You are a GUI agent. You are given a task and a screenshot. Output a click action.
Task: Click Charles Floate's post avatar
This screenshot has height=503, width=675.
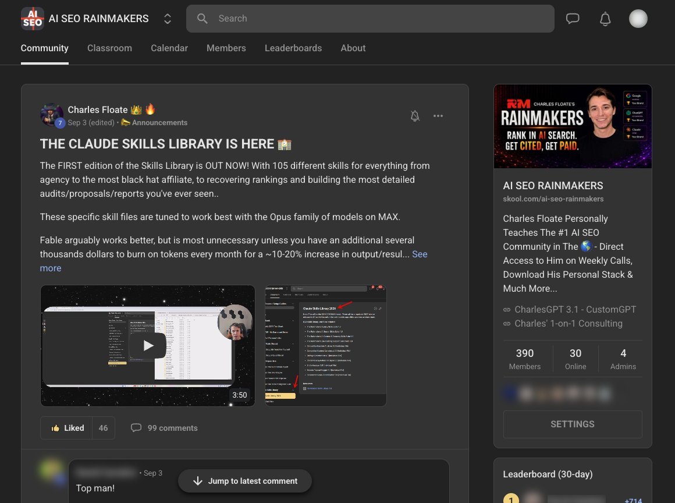51,115
